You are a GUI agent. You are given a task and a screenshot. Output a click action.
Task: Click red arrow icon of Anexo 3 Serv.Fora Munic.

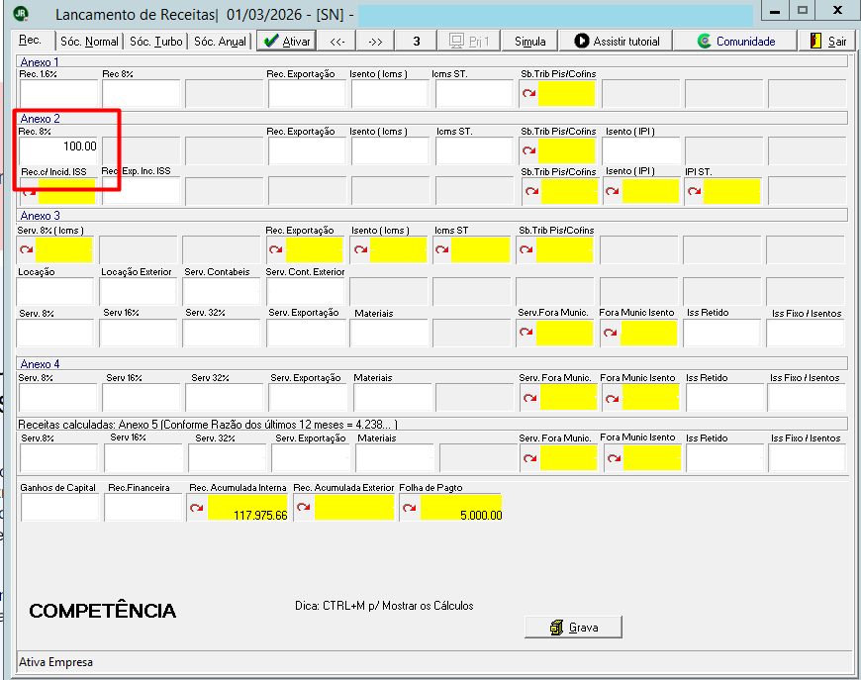coord(526,333)
